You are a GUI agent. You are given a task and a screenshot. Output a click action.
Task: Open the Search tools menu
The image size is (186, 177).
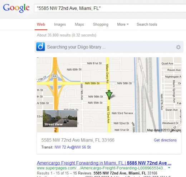point(147,24)
